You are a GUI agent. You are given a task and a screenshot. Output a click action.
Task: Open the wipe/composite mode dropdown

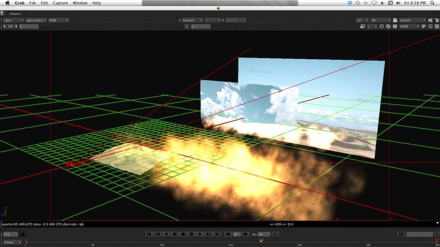(x=212, y=20)
